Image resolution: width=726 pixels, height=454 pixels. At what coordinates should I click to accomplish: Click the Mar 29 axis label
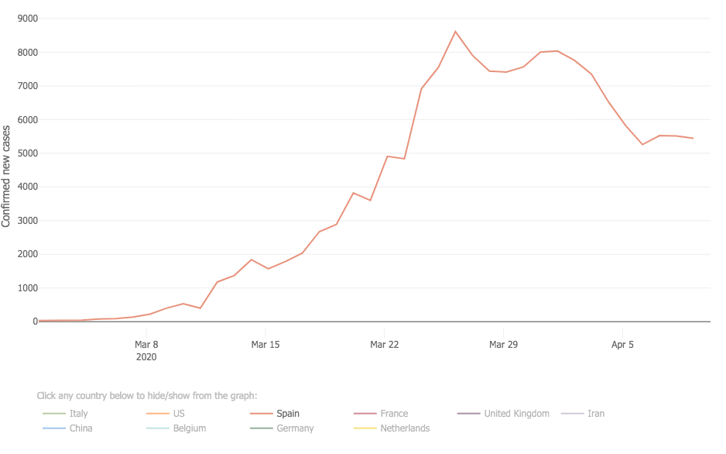503,345
